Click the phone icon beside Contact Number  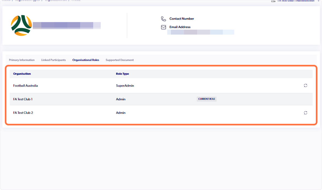point(163,19)
